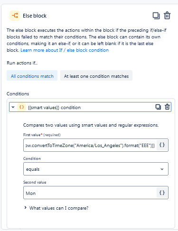The width and height of the screenshot is (178, 231).
Task: Open smart value picker for First value
Action: tap(162, 145)
